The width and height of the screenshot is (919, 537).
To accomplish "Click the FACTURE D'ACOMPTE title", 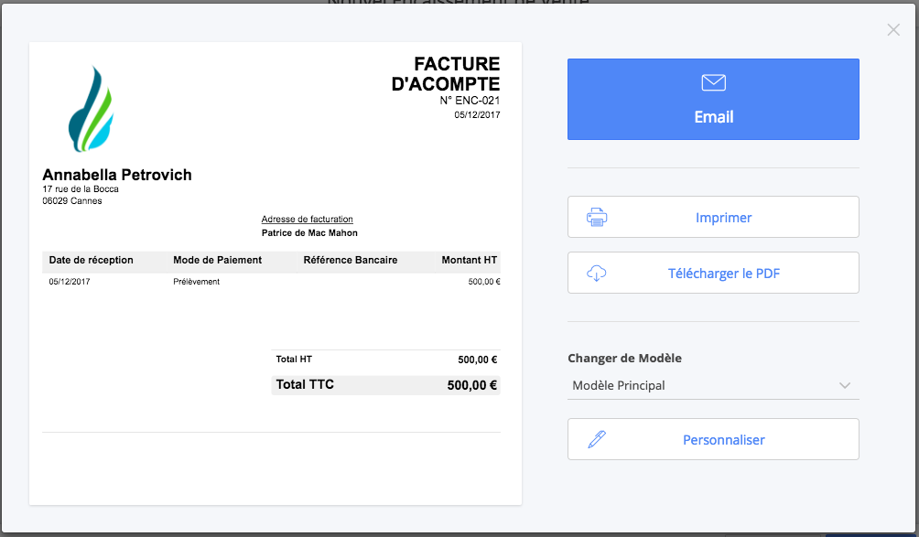I will (x=446, y=74).
